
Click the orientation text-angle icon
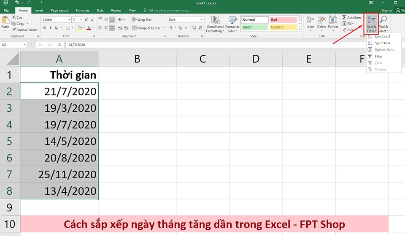[x=120, y=20]
